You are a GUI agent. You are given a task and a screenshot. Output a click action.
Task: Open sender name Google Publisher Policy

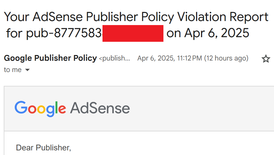[50, 58]
